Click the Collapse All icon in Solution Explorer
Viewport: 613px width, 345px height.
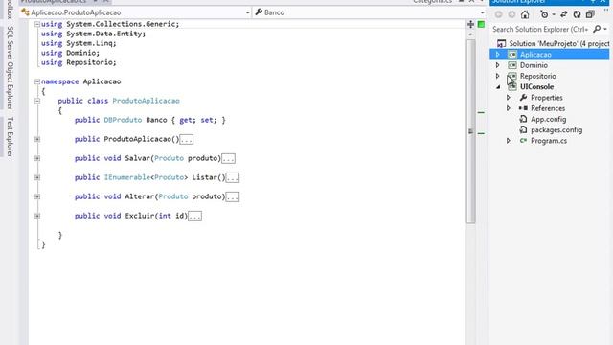pos(590,15)
